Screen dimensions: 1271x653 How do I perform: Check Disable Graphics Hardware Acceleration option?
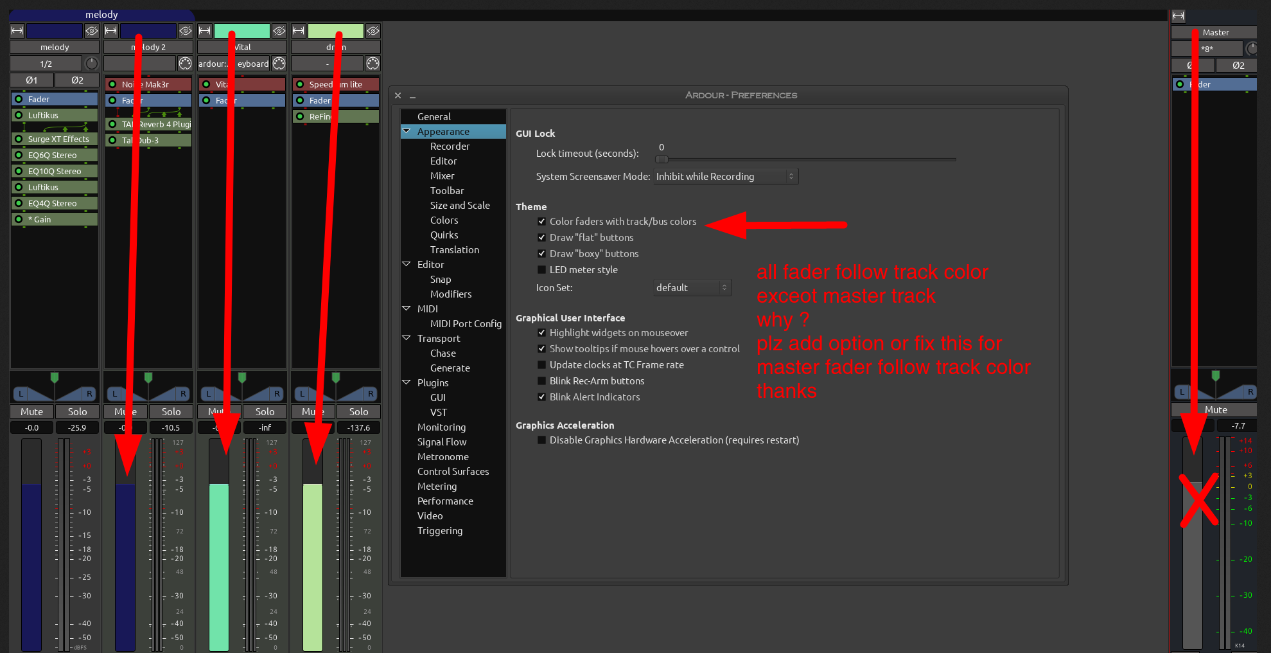541,440
